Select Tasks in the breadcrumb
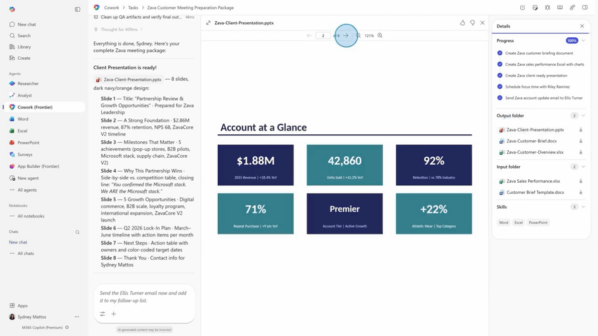The width and height of the screenshot is (598, 336). tap(133, 8)
